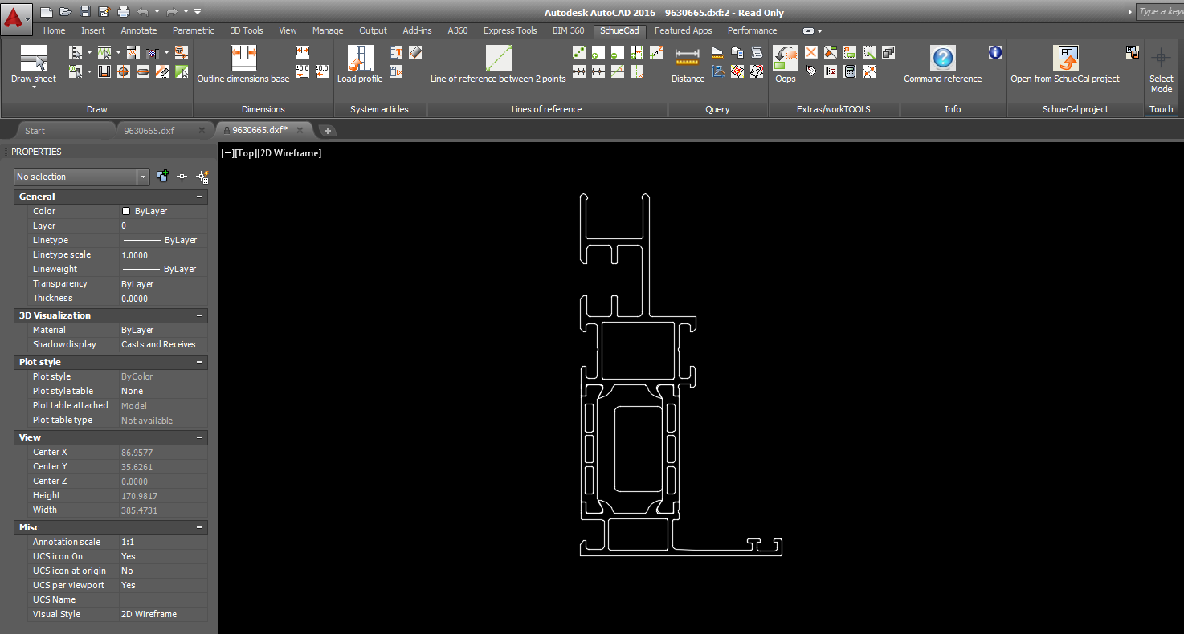Collapse the General properties section

(x=199, y=197)
